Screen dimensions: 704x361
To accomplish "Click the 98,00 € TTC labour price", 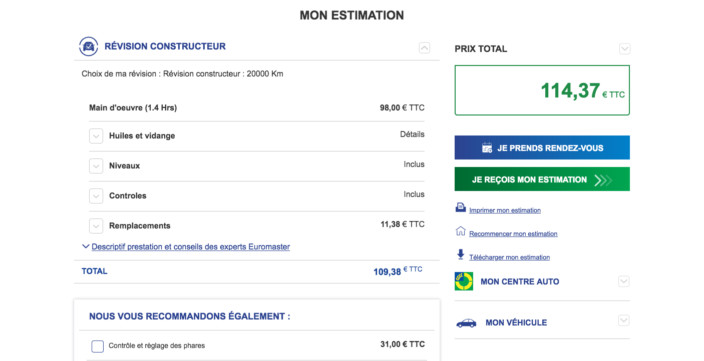I will coord(402,107).
